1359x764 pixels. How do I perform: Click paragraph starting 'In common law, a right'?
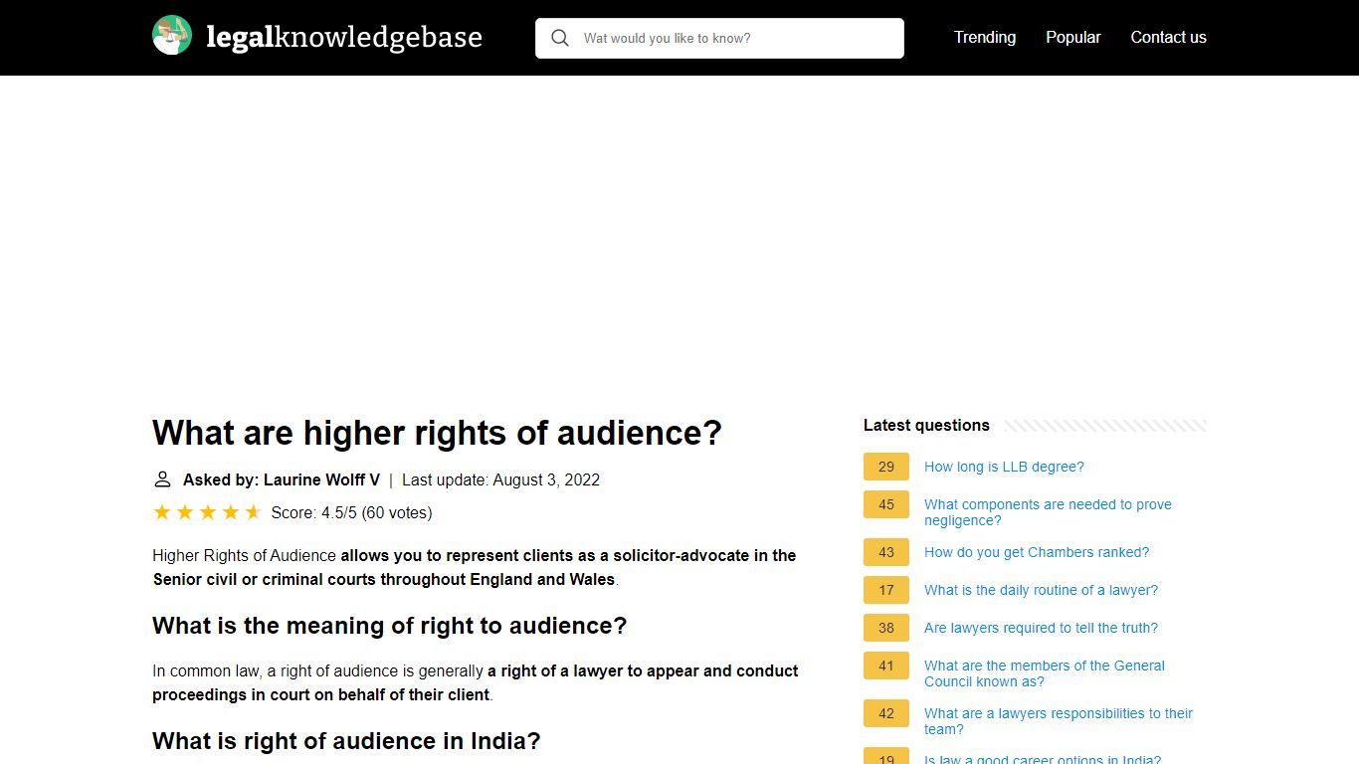point(476,682)
